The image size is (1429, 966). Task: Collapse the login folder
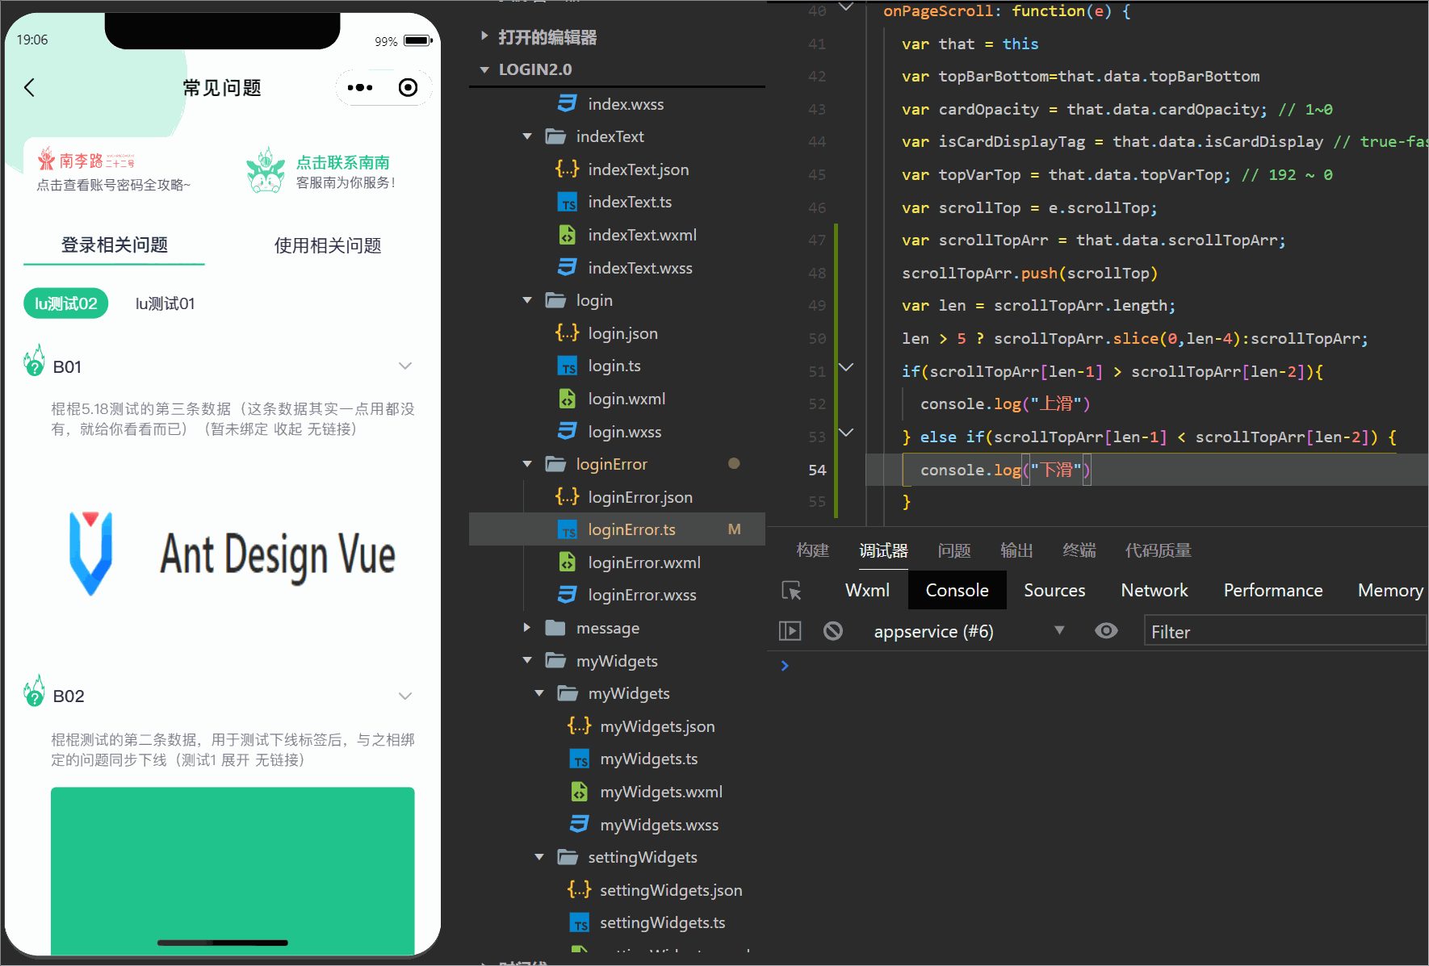click(527, 300)
